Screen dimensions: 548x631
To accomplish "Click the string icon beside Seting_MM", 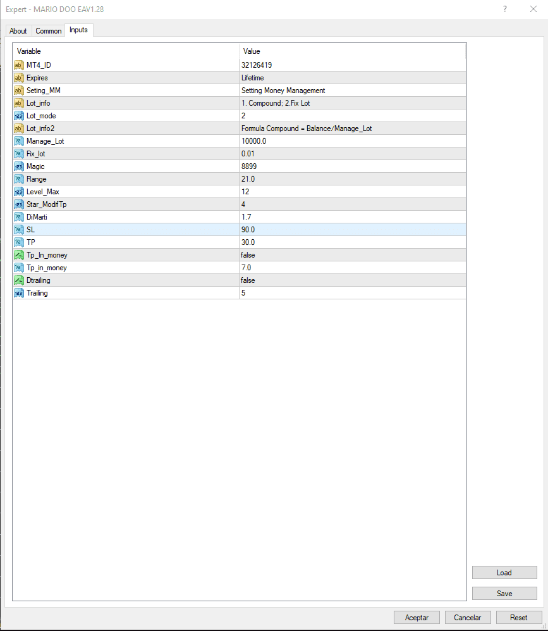I will coord(19,90).
